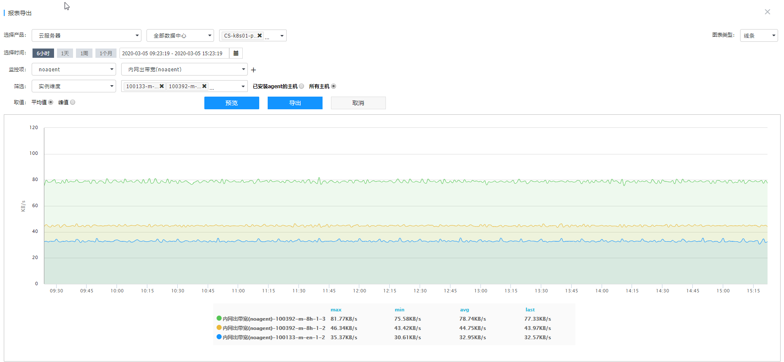Image resolution: width=784 pixels, height=362 pixels.
Task: Click the min column header in legend
Action: point(399,309)
